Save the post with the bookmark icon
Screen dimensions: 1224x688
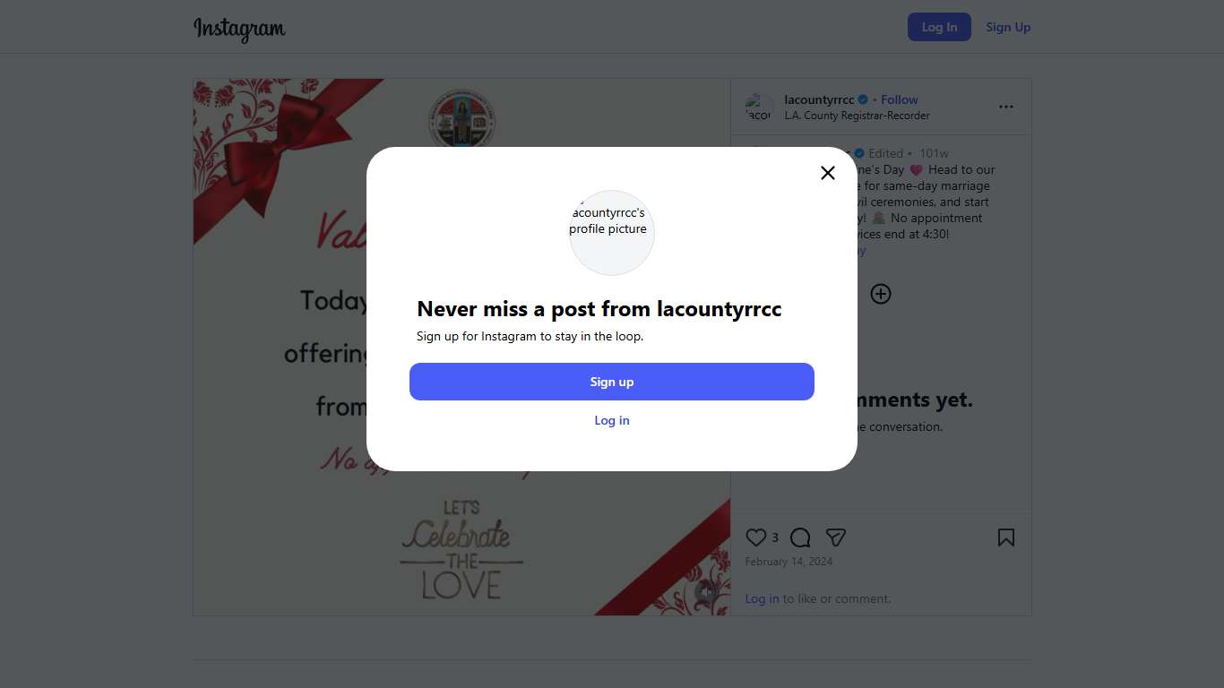[x=1006, y=537]
